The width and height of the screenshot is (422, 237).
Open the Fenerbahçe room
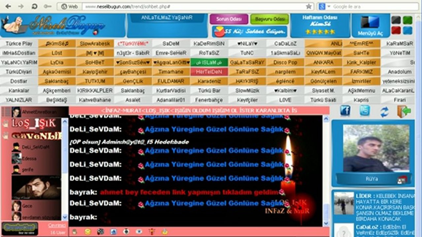tap(209, 100)
